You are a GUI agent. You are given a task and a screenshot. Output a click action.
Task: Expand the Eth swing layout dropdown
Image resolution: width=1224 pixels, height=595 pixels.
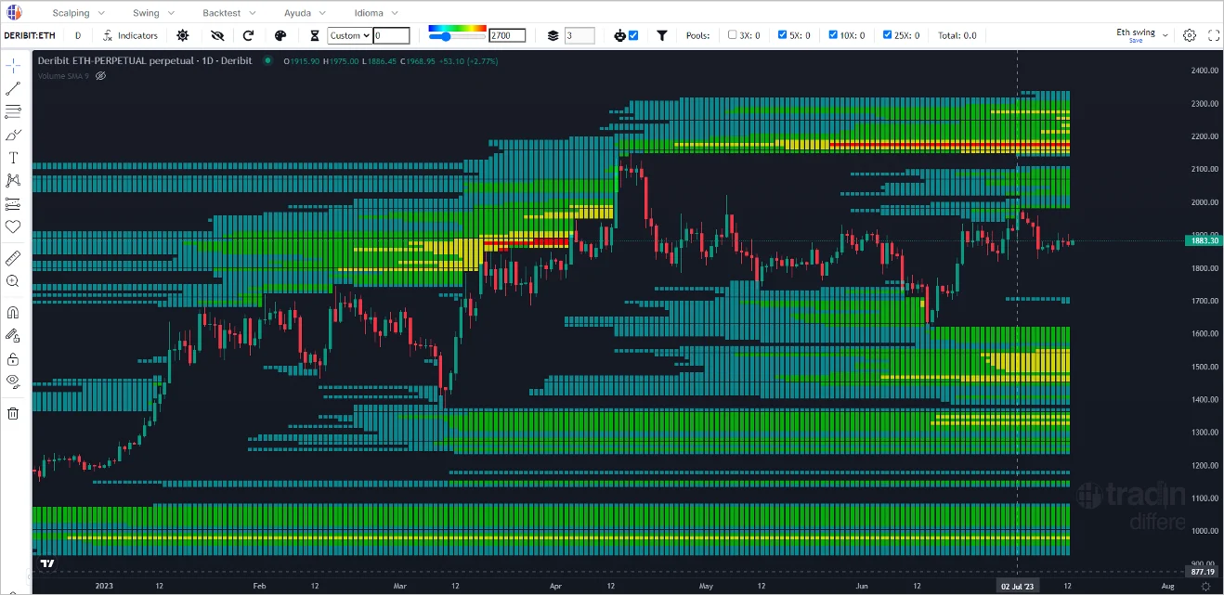pos(1164,34)
